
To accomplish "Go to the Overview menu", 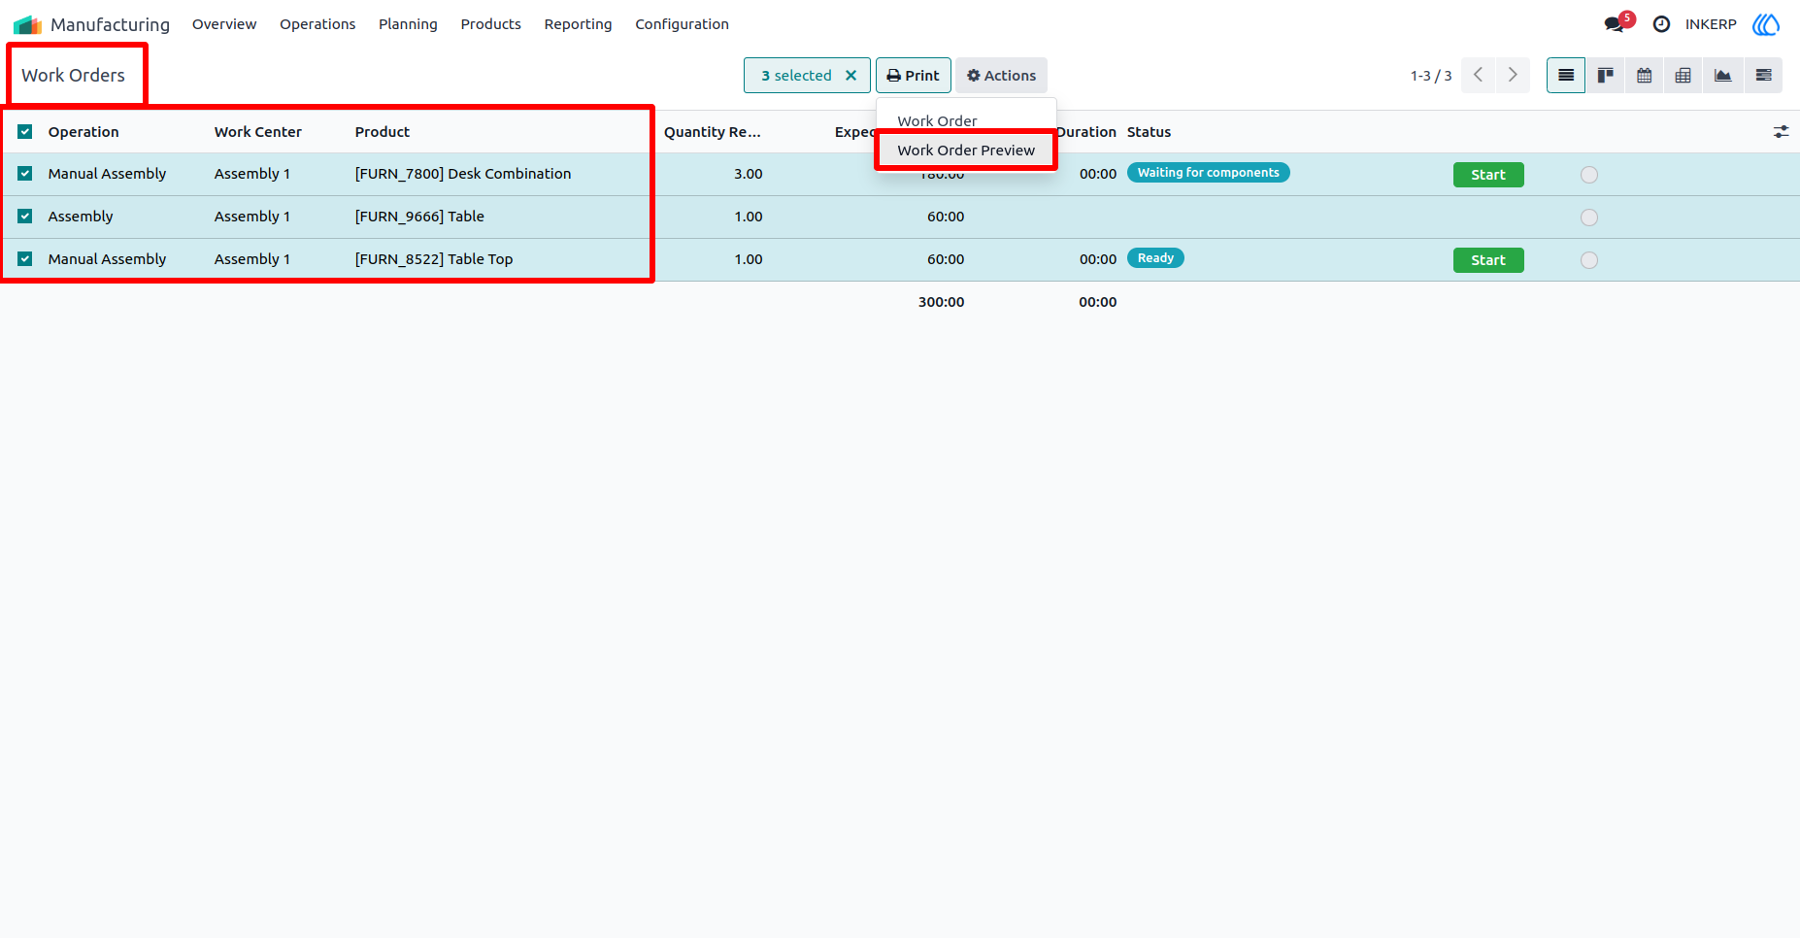I will [224, 24].
